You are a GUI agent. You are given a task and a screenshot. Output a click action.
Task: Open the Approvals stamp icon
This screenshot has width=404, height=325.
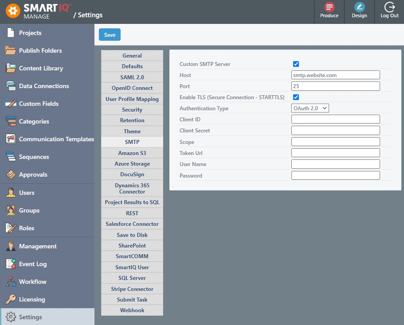(x=11, y=174)
